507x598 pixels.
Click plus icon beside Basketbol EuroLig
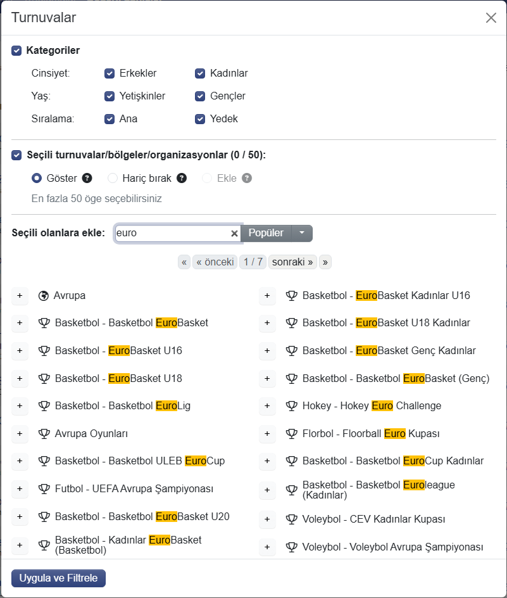point(20,406)
